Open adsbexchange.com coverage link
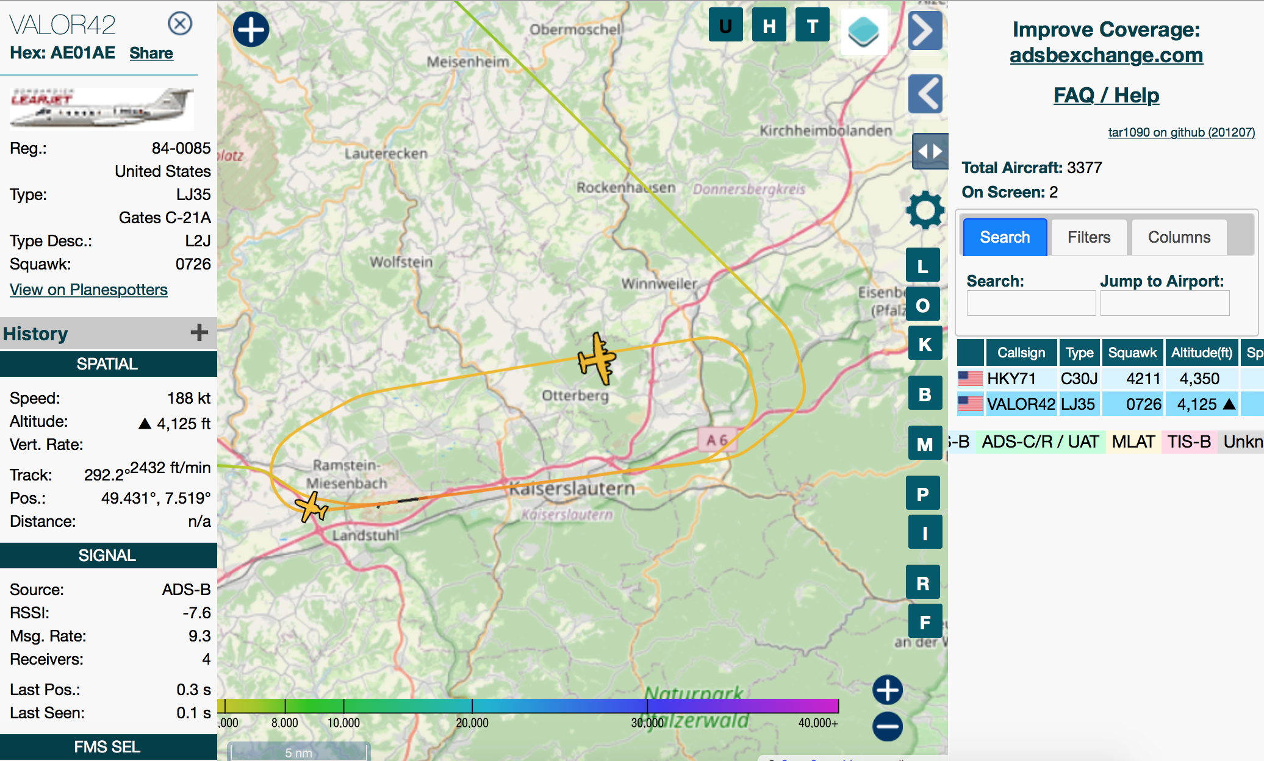The height and width of the screenshot is (761, 1264). [1106, 55]
